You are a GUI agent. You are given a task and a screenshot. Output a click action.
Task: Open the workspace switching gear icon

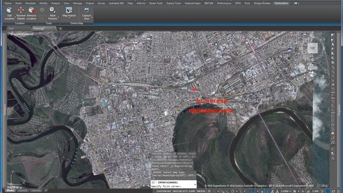pos(295,191)
